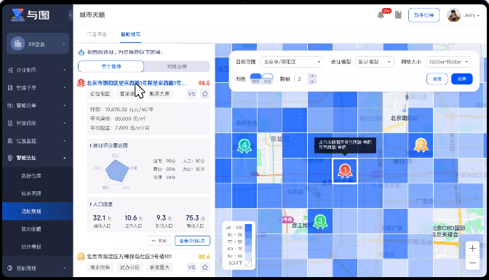Select map marker number 2
This screenshot has height=280, width=489.
[421, 145]
